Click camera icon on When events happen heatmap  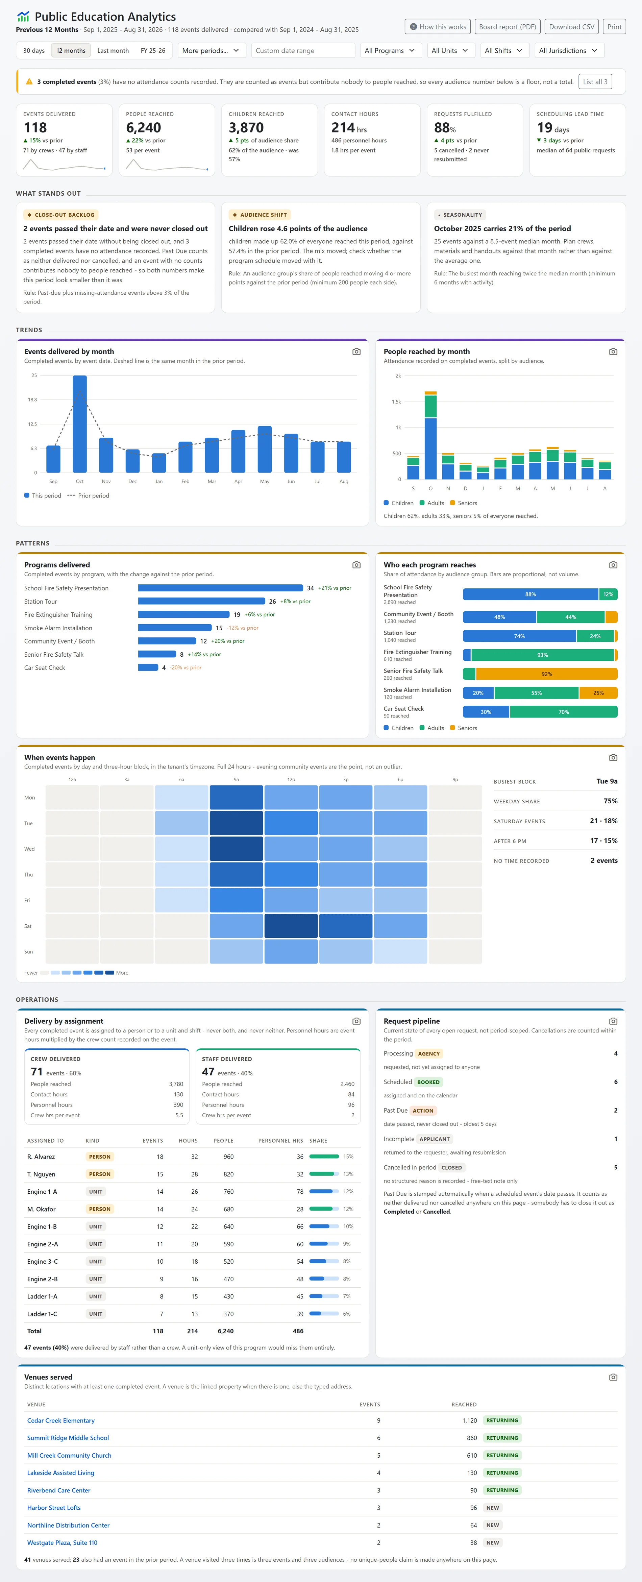pos(613,758)
